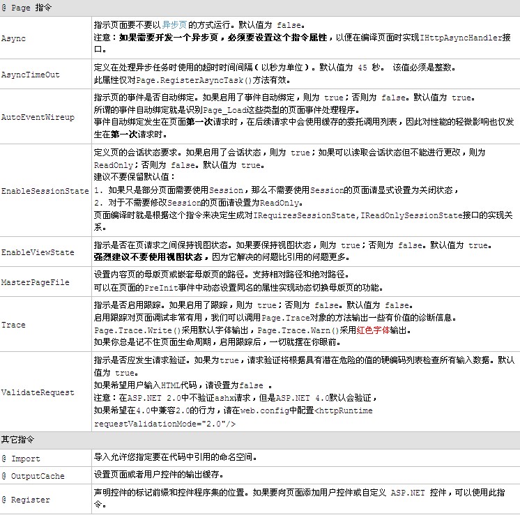Select the AutoEventWireup attribute cell
This screenshot has width=520, height=515.
click(x=38, y=117)
